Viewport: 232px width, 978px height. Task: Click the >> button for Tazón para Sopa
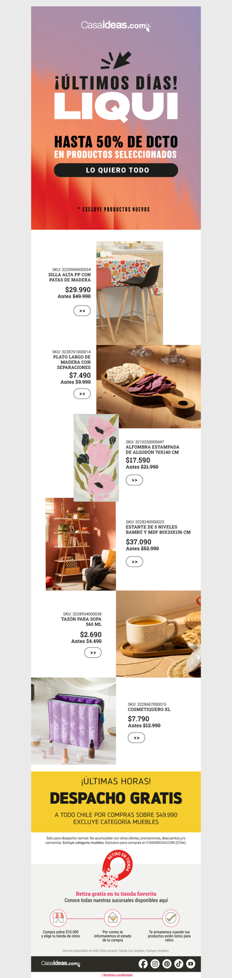click(93, 653)
